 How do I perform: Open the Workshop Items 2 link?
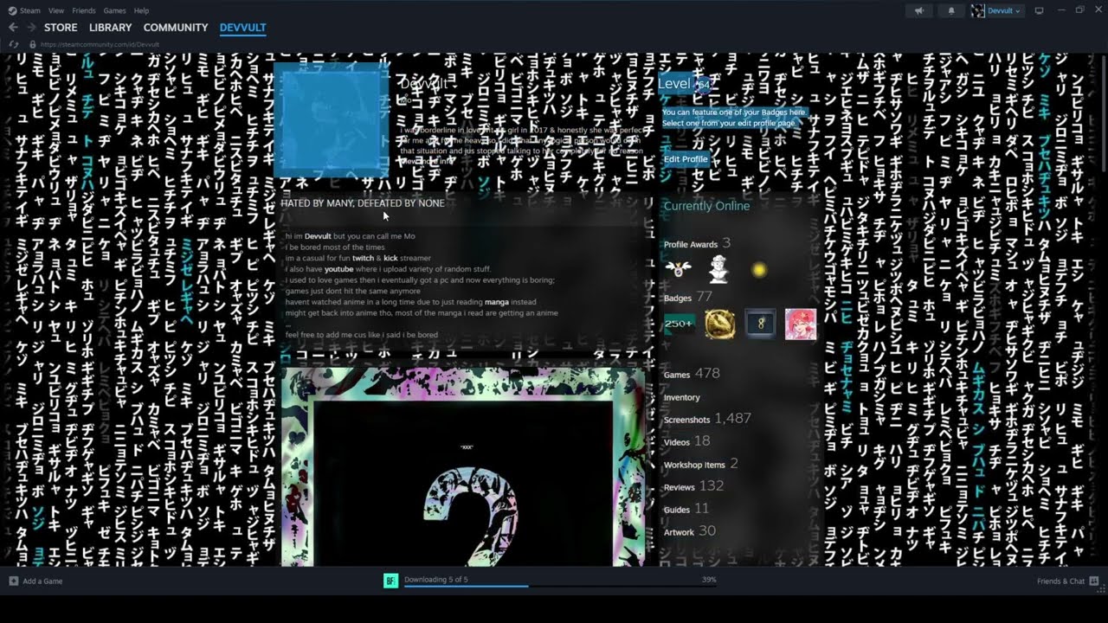click(700, 464)
